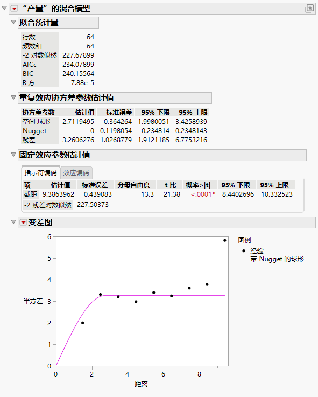Click the intercept estimate 9.3863962
The width and height of the screenshot is (318, 397).
click(58, 194)
